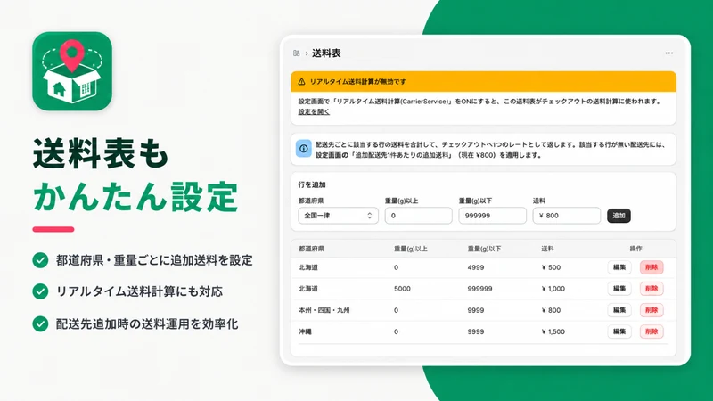Screen dimensions: 713x401
Task: Click the ¥ 1,500 price cell
Action: (553, 331)
